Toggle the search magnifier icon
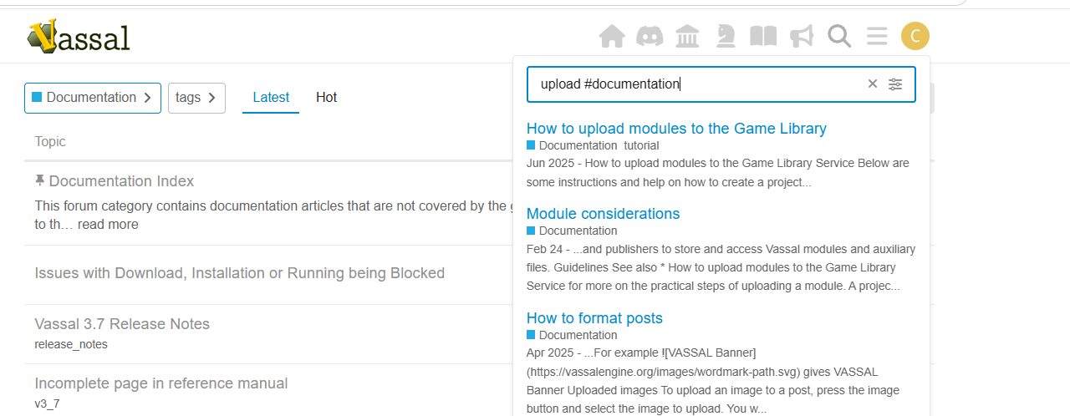 pyautogui.click(x=839, y=36)
